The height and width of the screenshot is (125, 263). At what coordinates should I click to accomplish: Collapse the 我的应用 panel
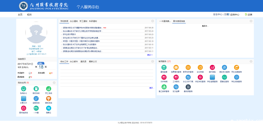coord(55,83)
